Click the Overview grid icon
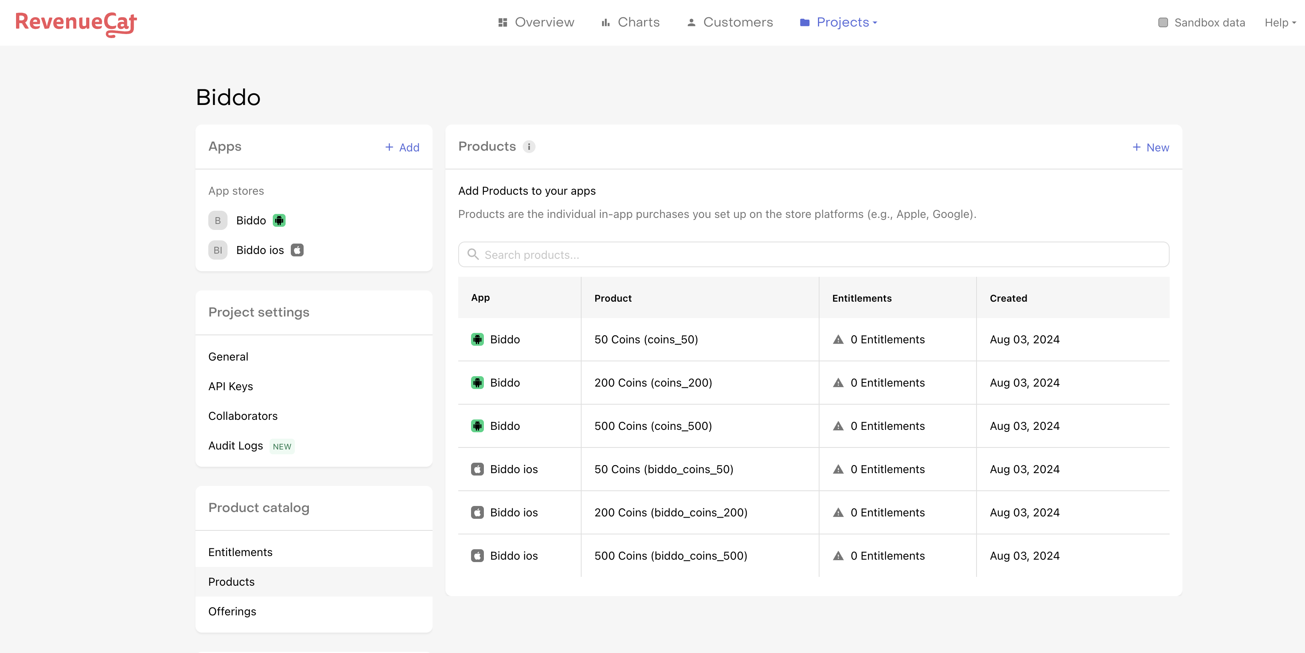 [x=503, y=22]
